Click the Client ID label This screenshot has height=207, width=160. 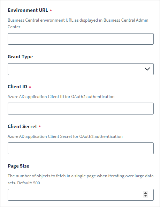coord(17,87)
